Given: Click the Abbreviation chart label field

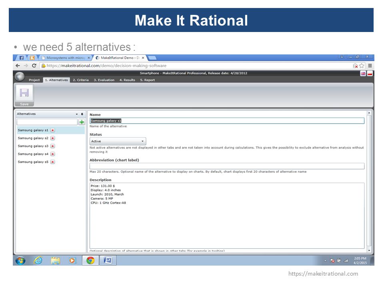Looking at the screenshot, I should pos(227,166).
